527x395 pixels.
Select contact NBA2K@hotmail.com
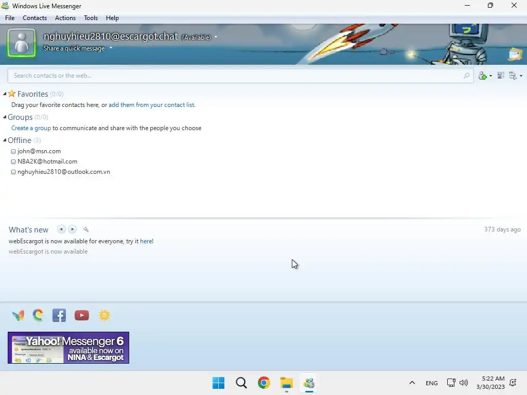point(47,161)
